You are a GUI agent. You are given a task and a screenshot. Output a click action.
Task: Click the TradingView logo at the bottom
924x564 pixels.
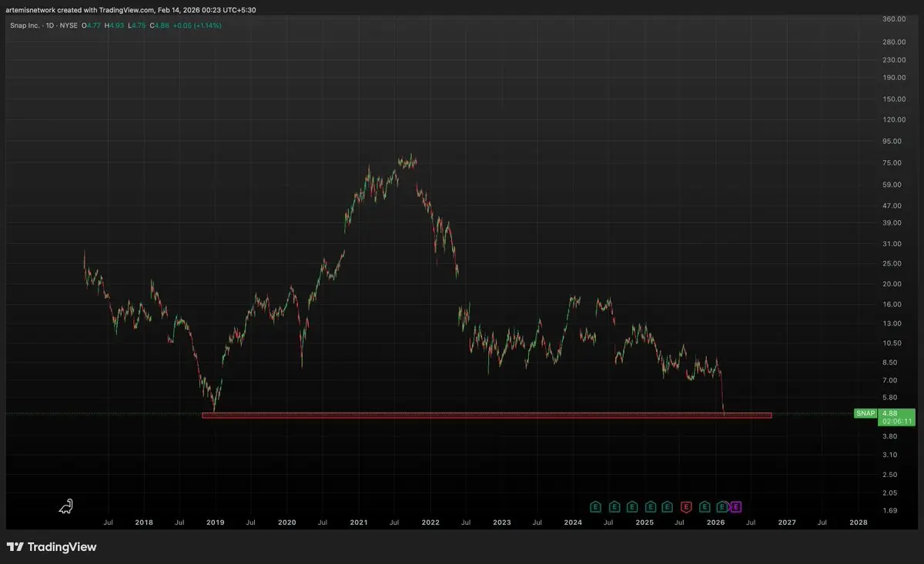click(52, 547)
